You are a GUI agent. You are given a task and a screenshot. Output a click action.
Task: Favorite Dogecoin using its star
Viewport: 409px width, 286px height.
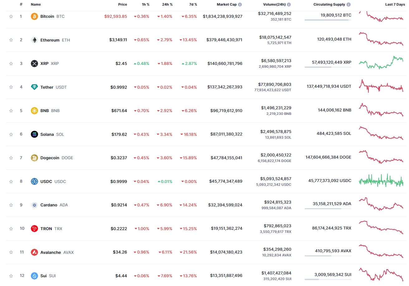pos(11,158)
